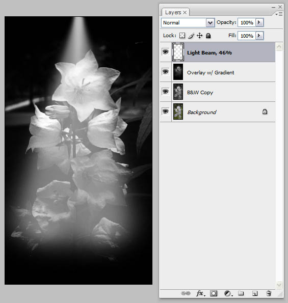This screenshot has width=288, height=303.
Task: Toggle visibility of B&W Copy layer
Action: coord(165,91)
